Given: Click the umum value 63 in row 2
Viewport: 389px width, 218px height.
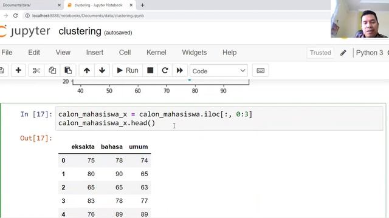Looking at the screenshot, I should pos(144,187).
